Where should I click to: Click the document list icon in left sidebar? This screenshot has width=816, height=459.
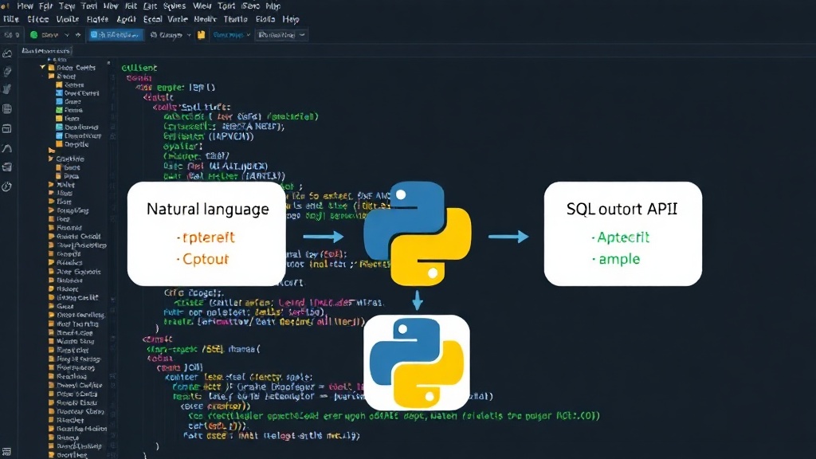[x=7, y=108]
